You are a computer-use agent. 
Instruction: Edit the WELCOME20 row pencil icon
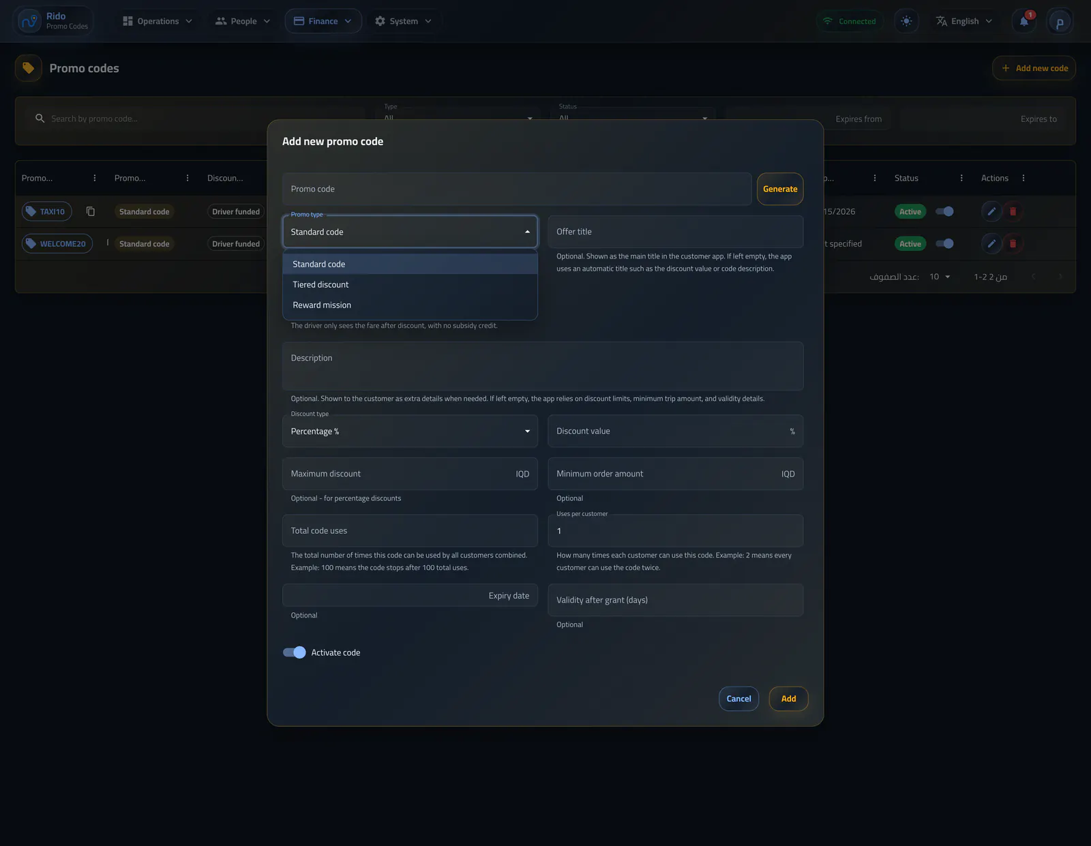(991, 243)
